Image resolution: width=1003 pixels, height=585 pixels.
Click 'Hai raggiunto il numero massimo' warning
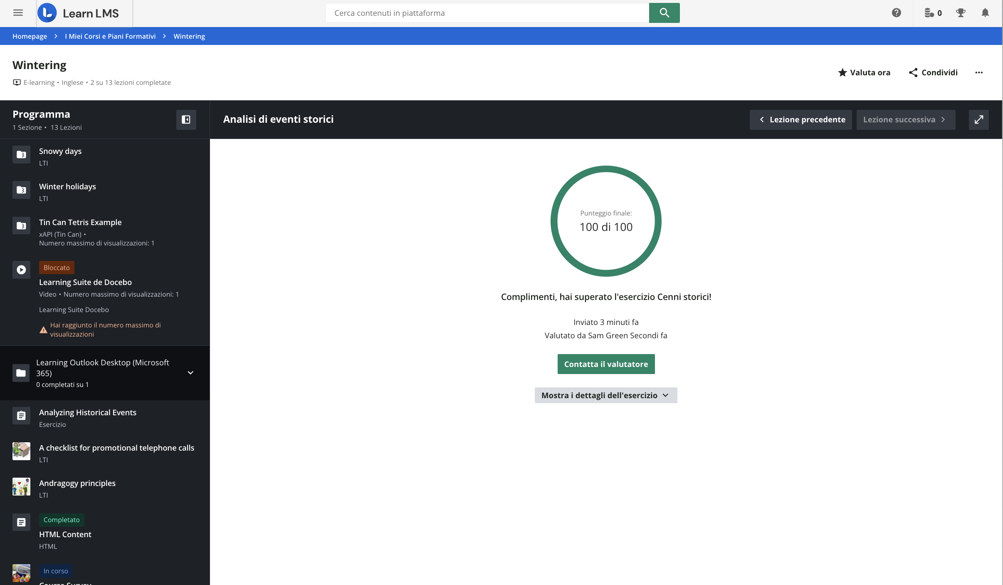point(106,330)
